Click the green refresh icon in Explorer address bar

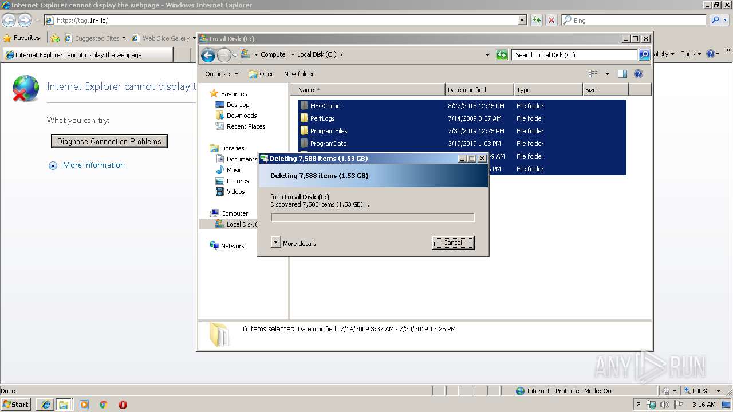click(502, 55)
